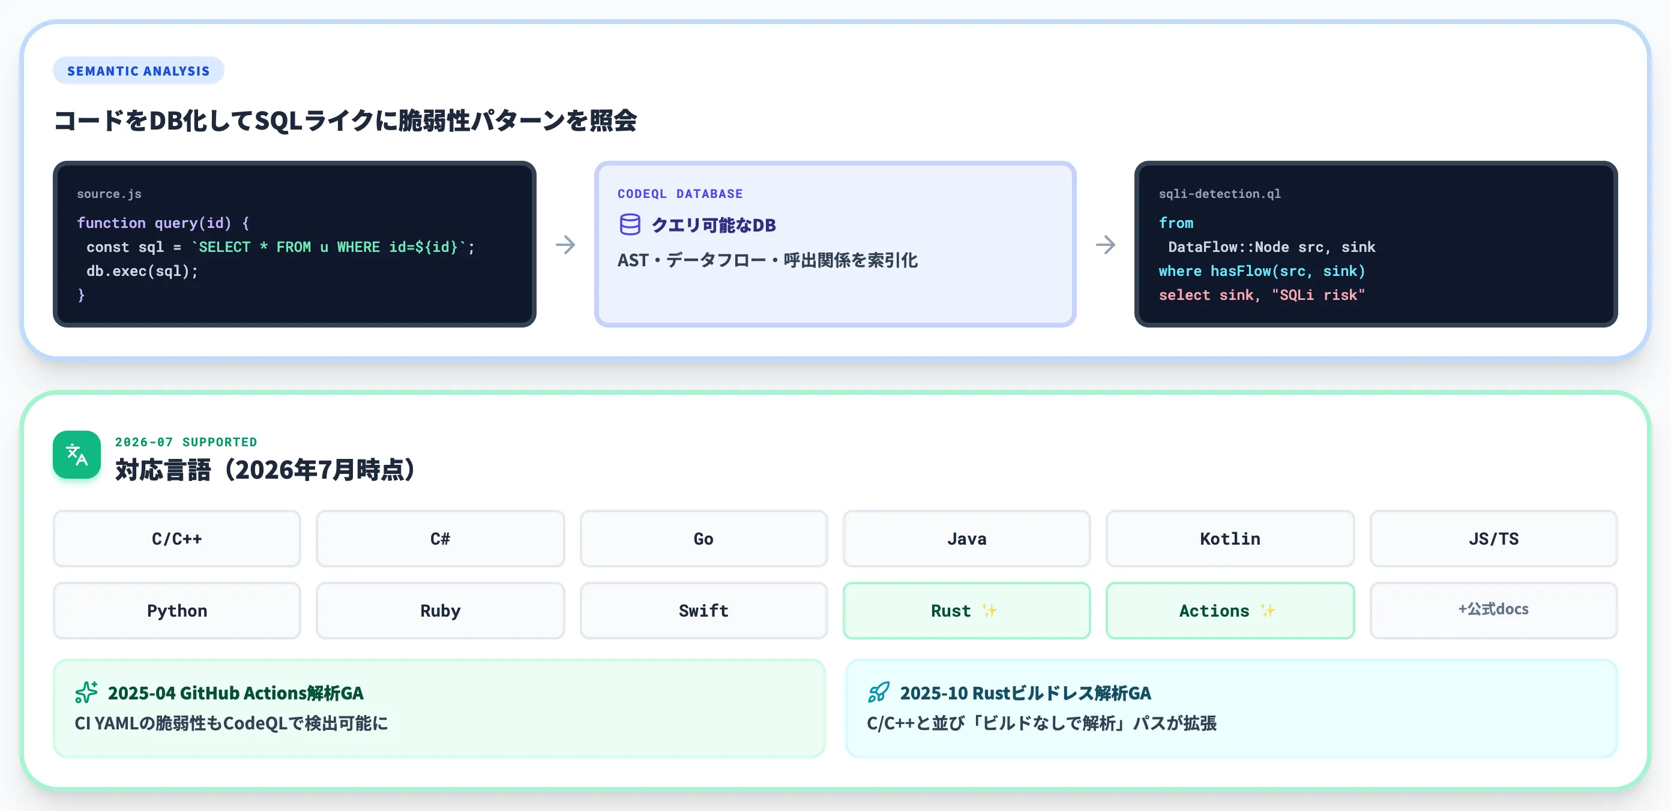Select the highlighted Actions chip
The height and width of the screenshot is (811, 1671).
pos(1230,611)
